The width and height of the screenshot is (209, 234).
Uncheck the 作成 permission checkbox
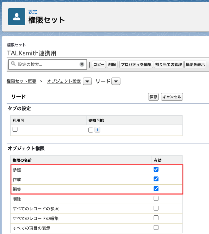(156, 179)
